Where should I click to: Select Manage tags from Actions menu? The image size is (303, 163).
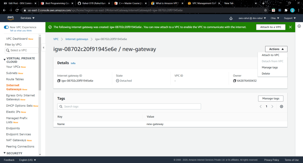coord(270,67)
